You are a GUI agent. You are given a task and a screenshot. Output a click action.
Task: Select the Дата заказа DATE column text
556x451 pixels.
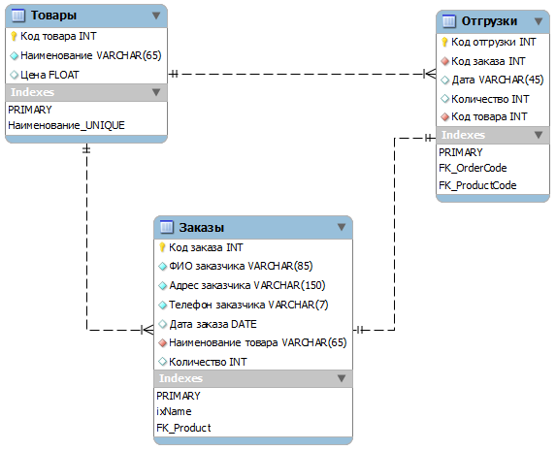(213, 324)
